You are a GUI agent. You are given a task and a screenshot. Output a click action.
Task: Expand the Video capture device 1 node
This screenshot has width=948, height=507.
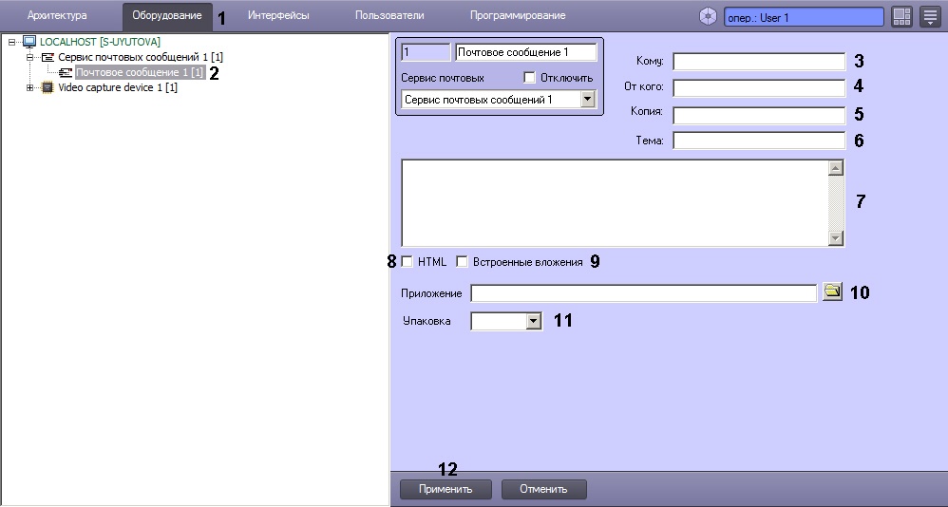point(30,87)
